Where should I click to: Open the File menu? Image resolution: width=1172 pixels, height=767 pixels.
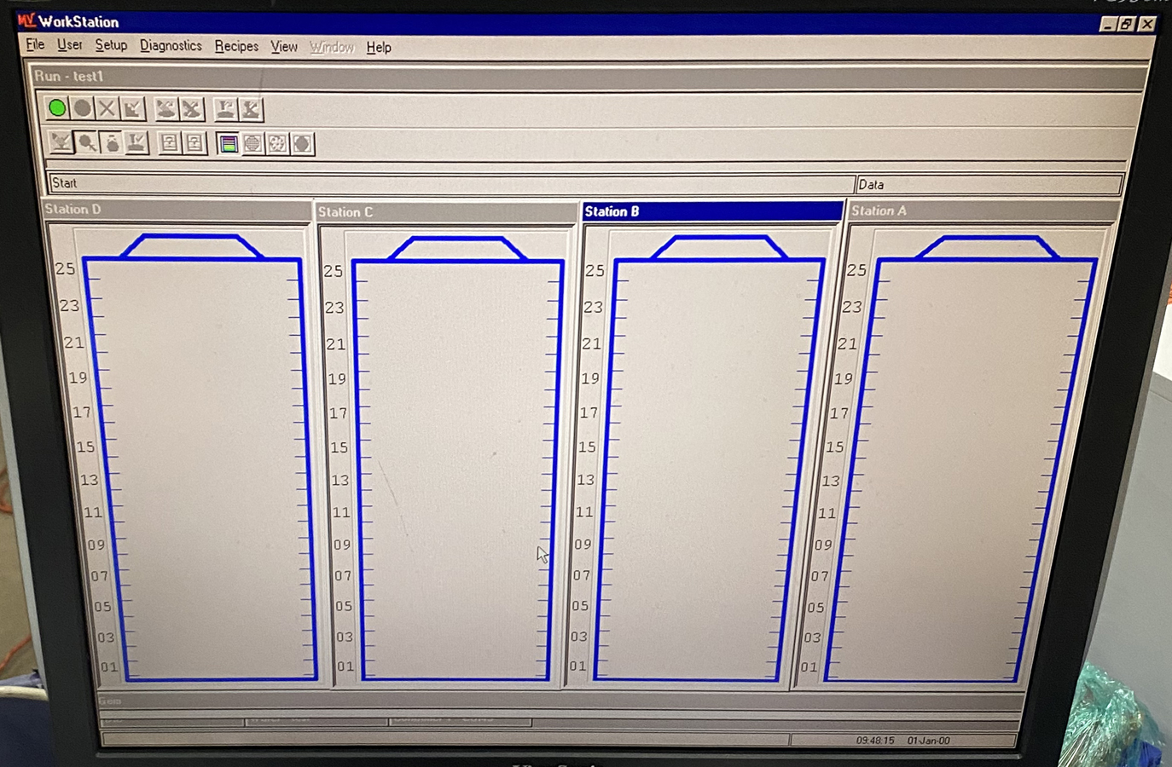pos(35,45)
